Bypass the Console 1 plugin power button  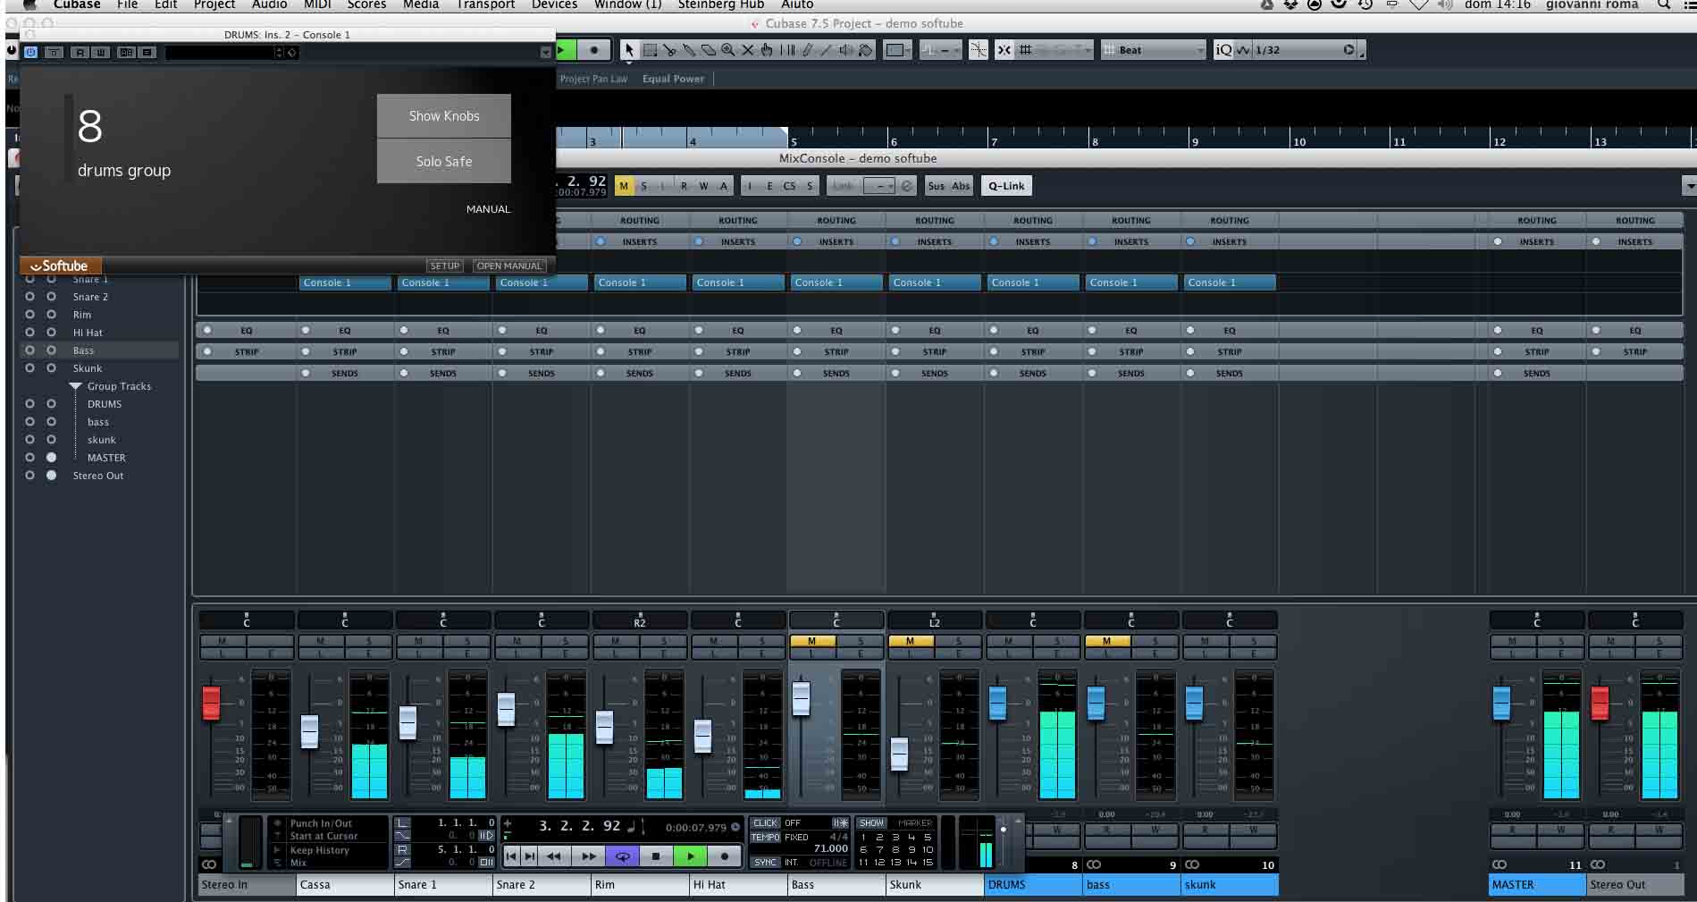pos(30,53)
